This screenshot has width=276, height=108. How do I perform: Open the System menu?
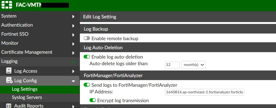coord(40,16)
